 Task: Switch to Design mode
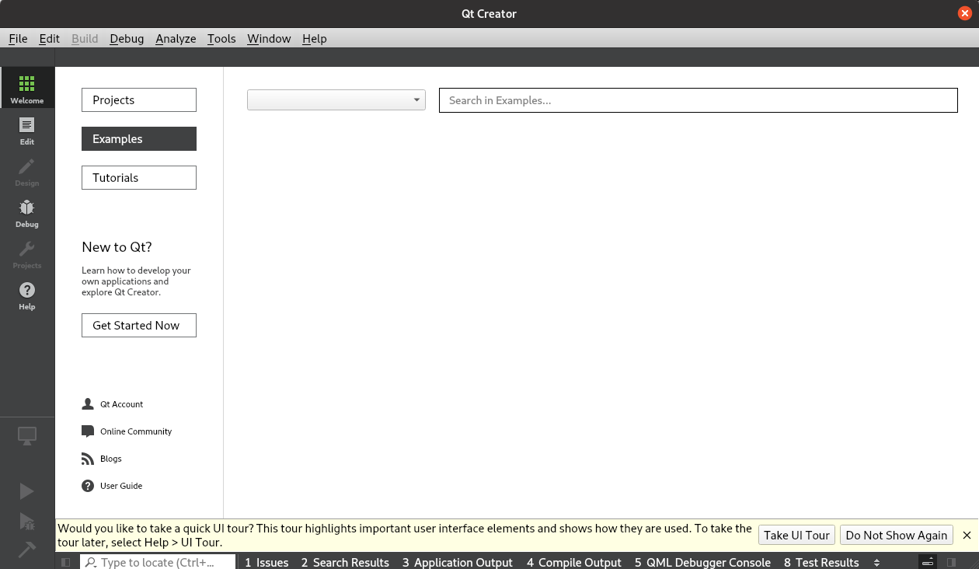(27, 171)
